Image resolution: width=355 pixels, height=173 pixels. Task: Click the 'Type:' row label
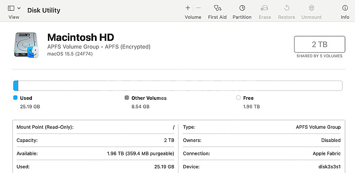pyautogui.click(x=189, y=127)
